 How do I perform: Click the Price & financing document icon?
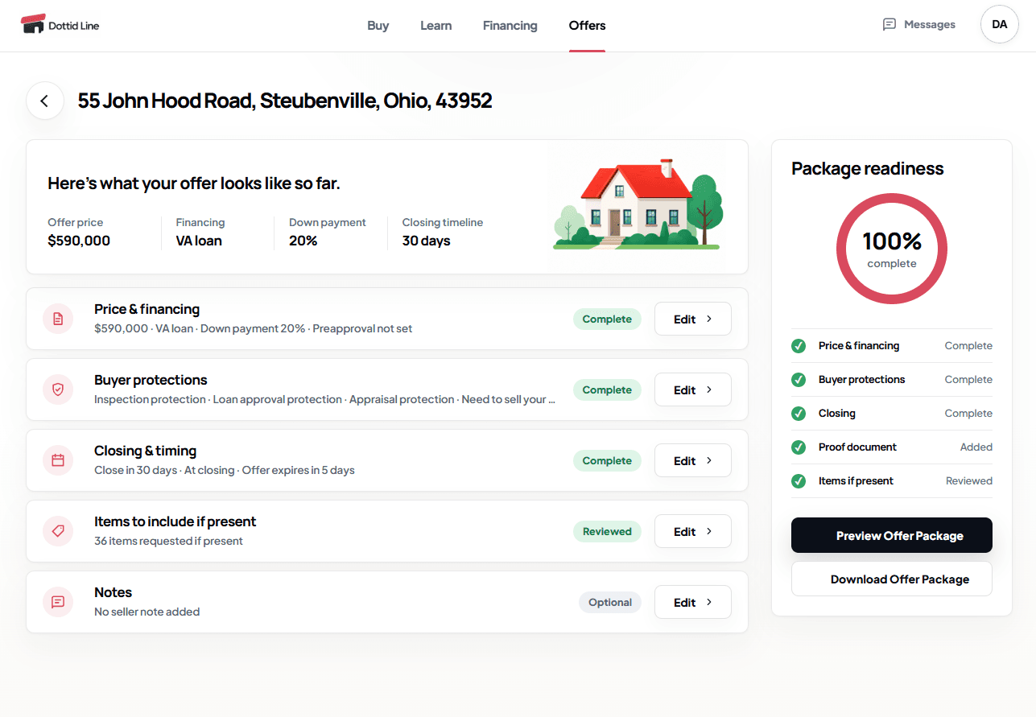point(58,319)
